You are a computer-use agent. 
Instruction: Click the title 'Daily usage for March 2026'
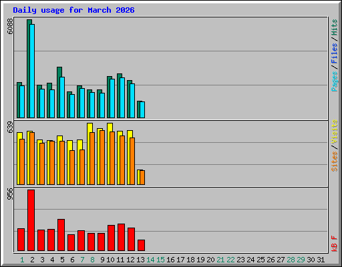click(x=73, y=10)
